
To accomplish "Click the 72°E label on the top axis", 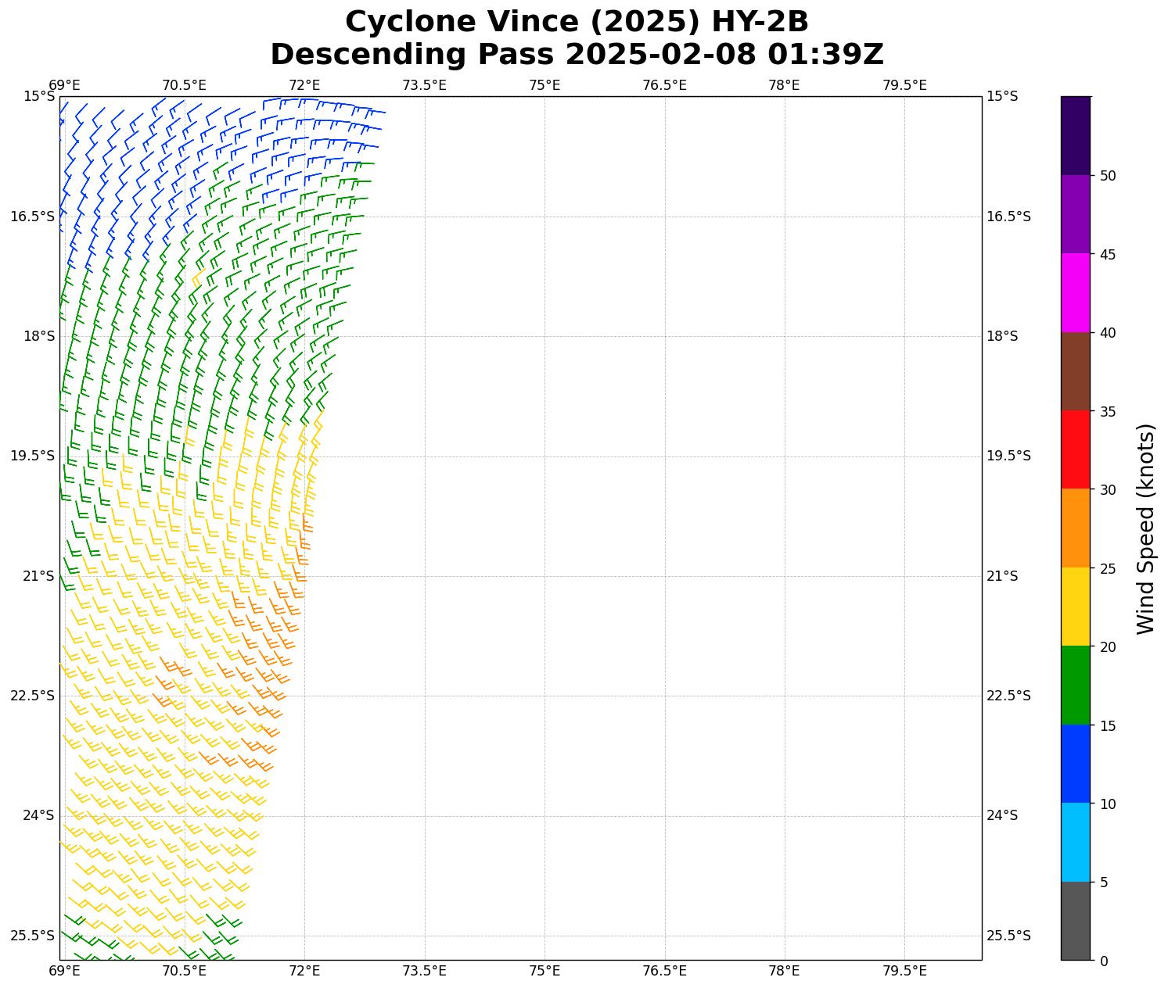I will [x=304, y=84].
